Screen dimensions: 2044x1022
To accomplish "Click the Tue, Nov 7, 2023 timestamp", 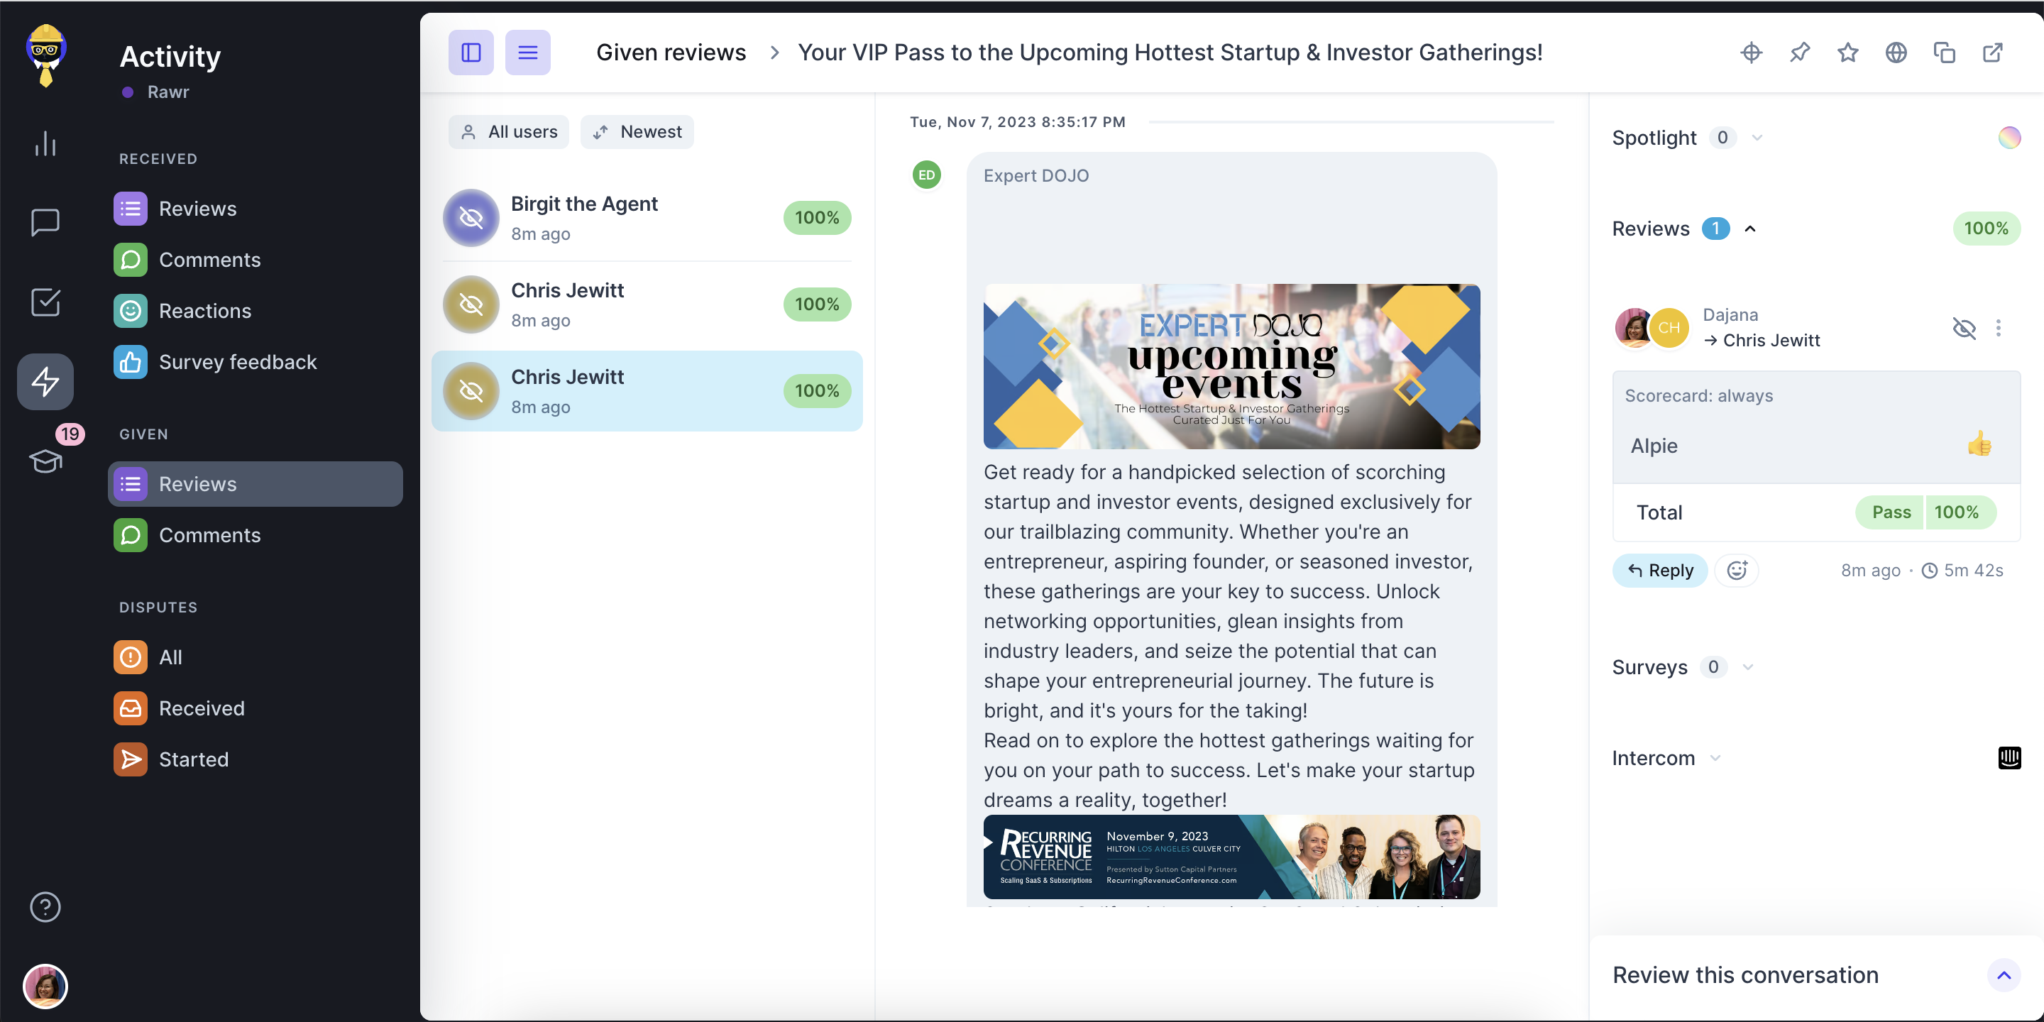I will (x=1017, y=122).
